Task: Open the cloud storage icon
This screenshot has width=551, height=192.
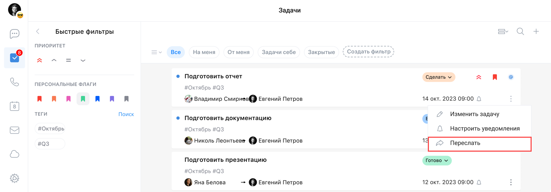Action: (14, 154)
